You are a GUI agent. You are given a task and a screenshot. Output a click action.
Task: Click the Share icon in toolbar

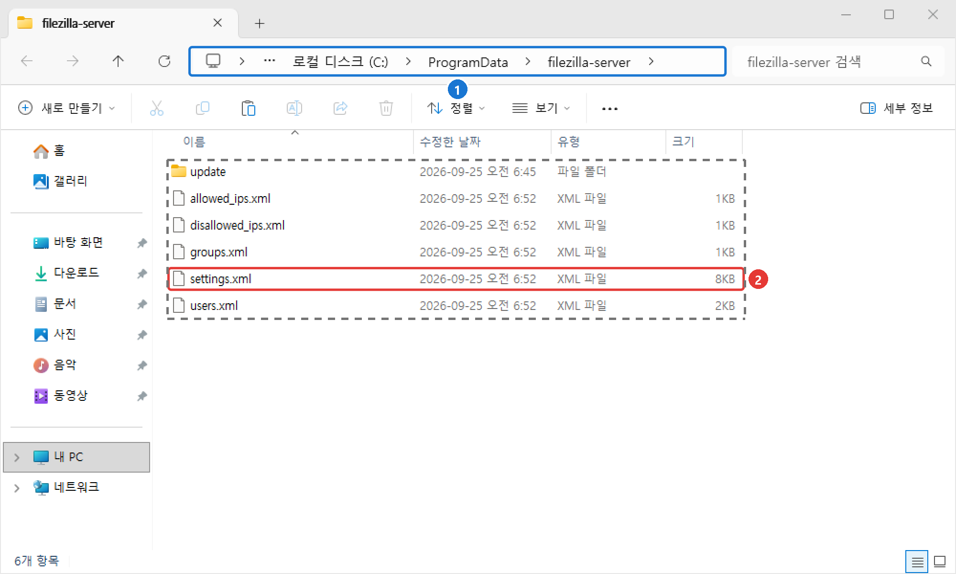point(340,109)
